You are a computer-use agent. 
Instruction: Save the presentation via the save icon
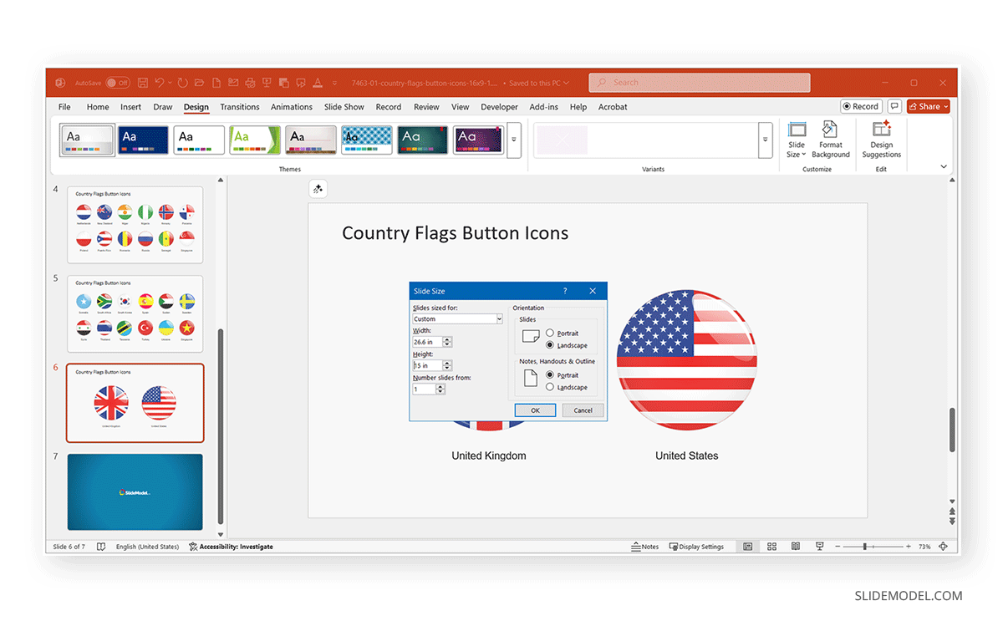click(x=144, y=82)
